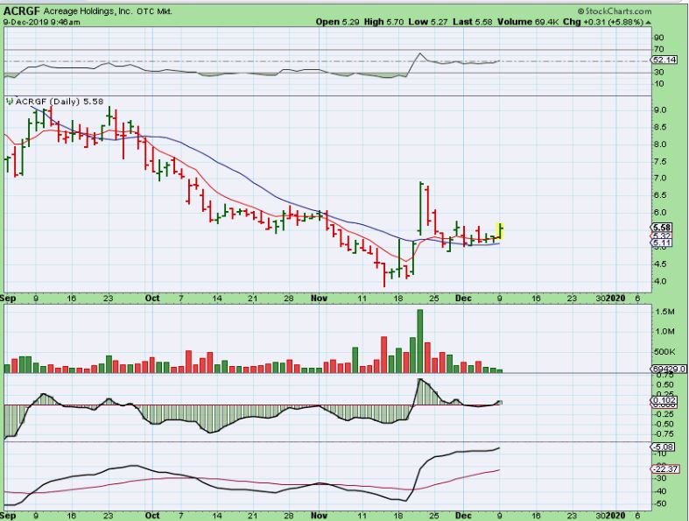Click the 5.32 red moving average label
Screen dimensions: 689x521
(661, 236)
